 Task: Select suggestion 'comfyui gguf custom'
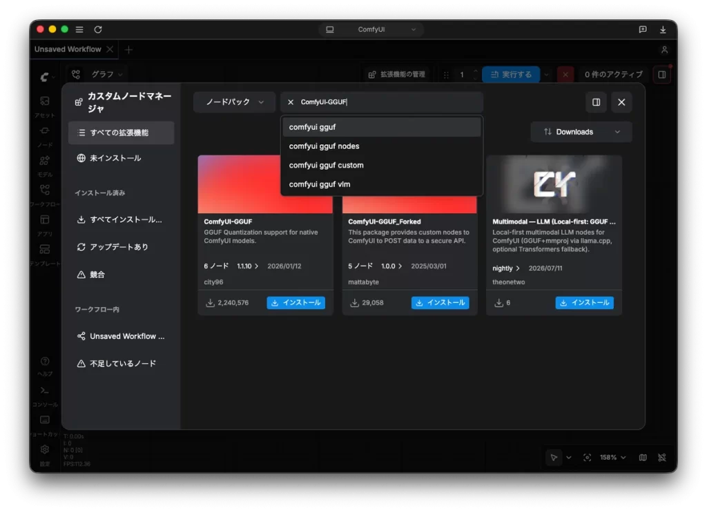[x=381, y=165]
